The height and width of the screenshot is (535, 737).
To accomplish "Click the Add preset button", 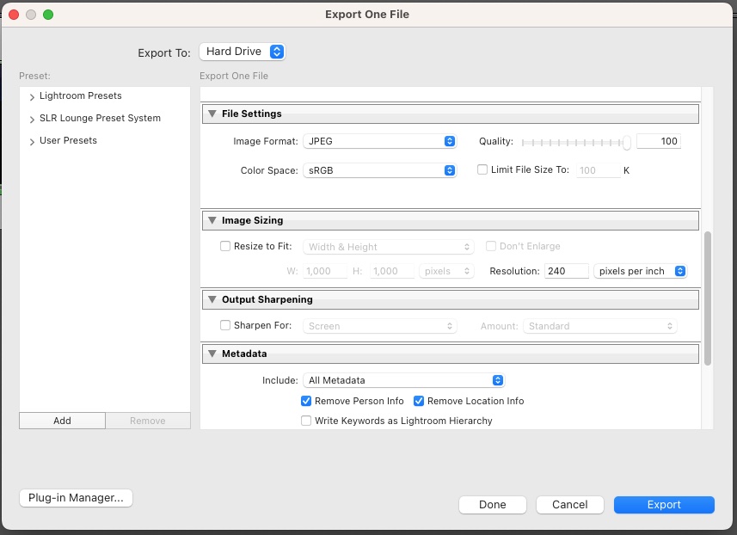I will pos(62,421).
